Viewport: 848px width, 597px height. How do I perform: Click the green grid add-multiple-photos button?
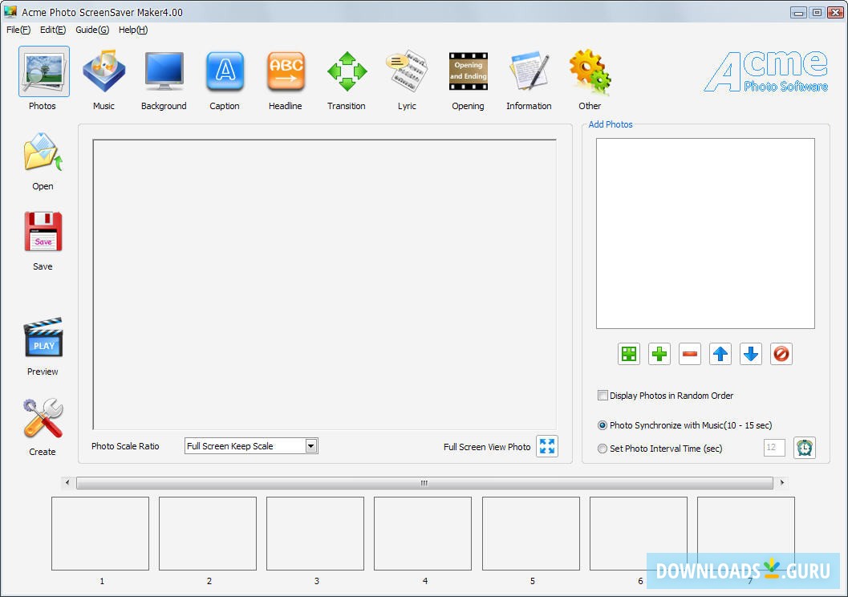coord(629,354)
